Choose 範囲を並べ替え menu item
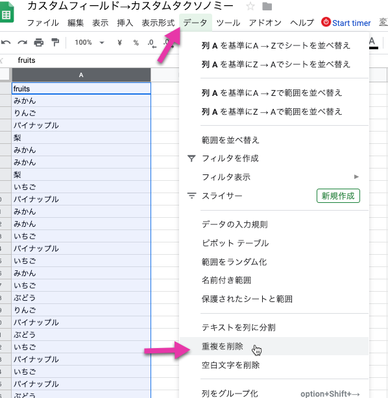 coord(274,140)
